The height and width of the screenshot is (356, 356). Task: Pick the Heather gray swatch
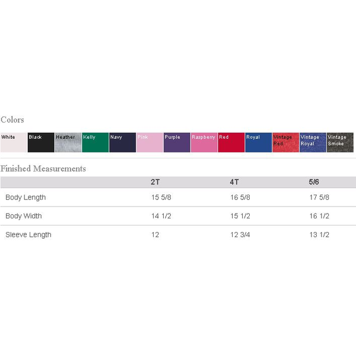click(x=68, y=142)
